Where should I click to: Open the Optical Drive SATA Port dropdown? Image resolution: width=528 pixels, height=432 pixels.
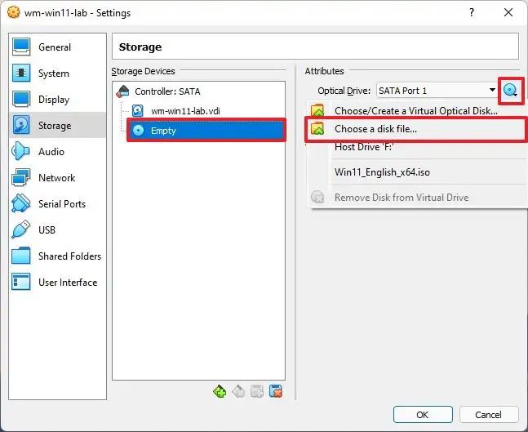click(436, 91)
